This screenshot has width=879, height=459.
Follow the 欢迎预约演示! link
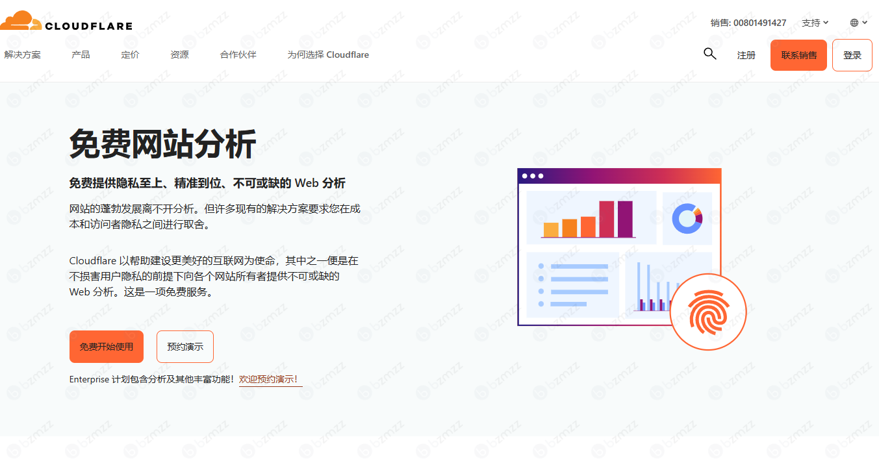(x=270, y=379)
